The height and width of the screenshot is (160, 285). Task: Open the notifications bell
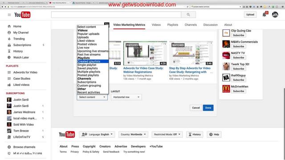click(264, 15)
